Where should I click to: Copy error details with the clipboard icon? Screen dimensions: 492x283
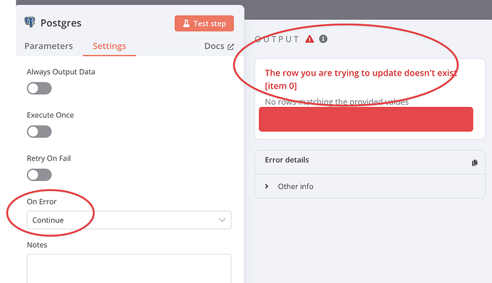click(474, 163)
